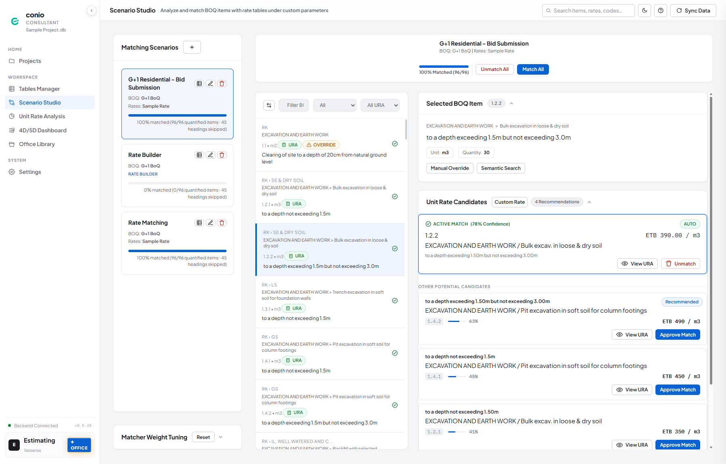Screen dimensions: 726x464
Task: Click the Unmatch All button
Action: coord(494,69)
